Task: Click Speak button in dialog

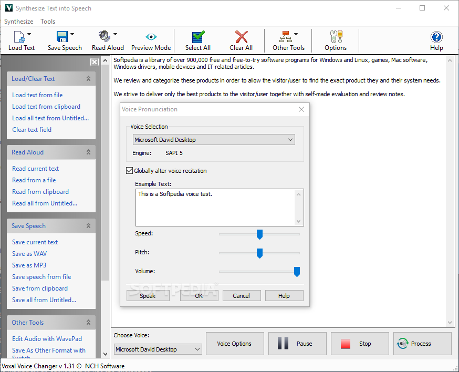Action: click(148, 295)
